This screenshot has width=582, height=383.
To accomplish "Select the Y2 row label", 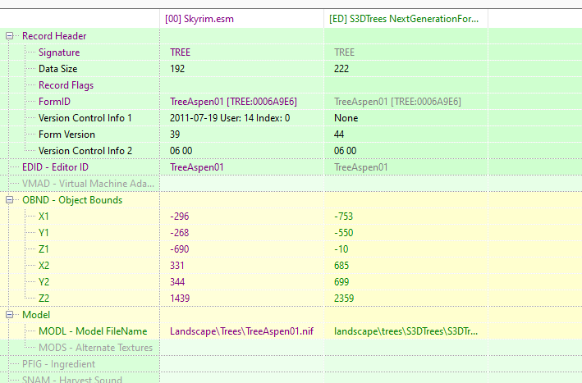I will 44,282.
